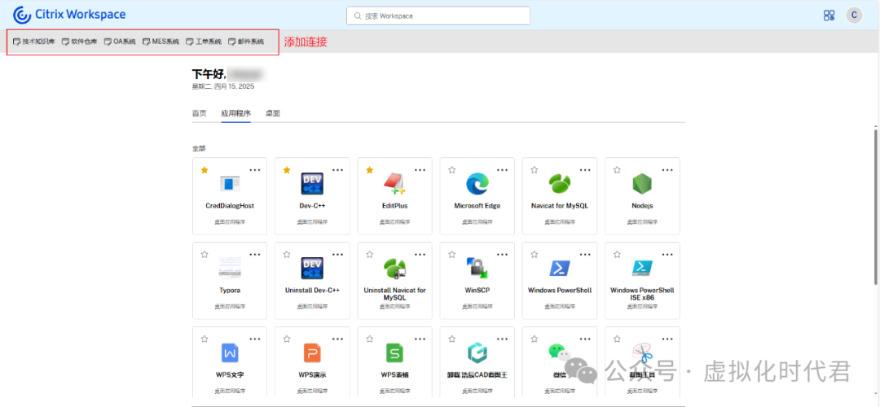Open the 技术知识库 bookmark link
Viewport: 880px width, 407px height.
[33, 42]
